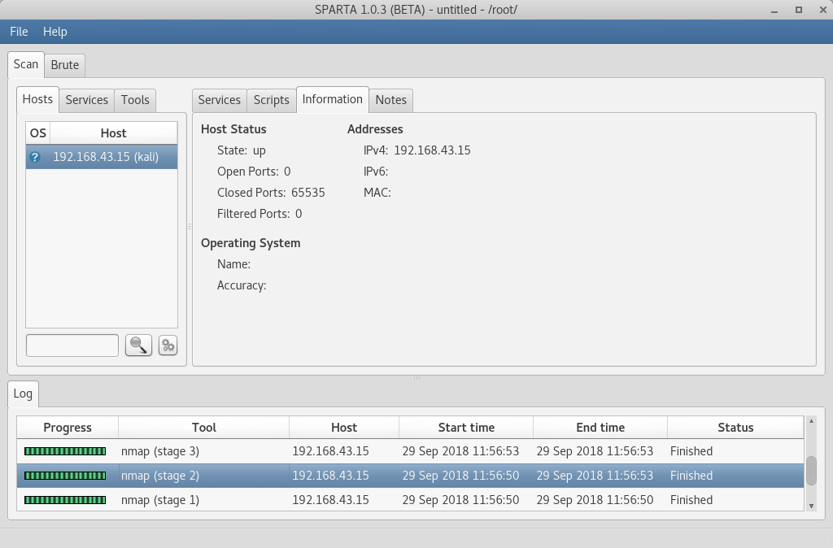833x548 pixels.
Task: Switch to the left panel Services tab
Action: coord(86,100)
